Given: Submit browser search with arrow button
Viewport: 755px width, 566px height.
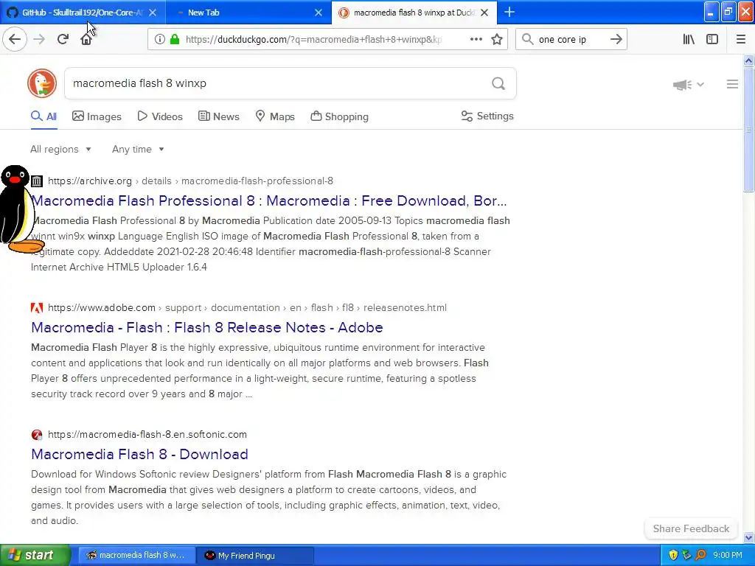Looking at the screenshot, I should tap(616, 40).
